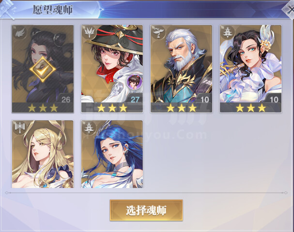Click the wing class icon on dark-haired card
Image resolution: width=294 pixels, height=232 pixels.
point(20,33)
